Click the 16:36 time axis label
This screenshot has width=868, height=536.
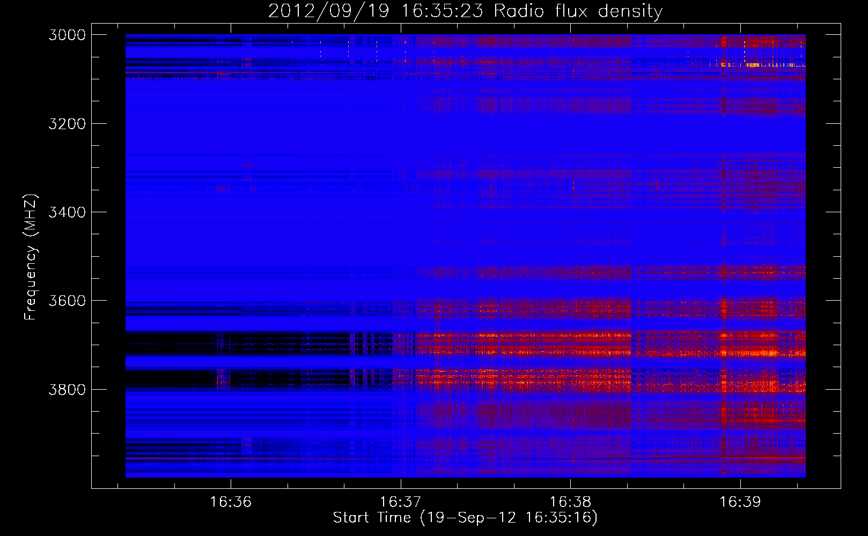pyautogui.click(x=231, y=502)
